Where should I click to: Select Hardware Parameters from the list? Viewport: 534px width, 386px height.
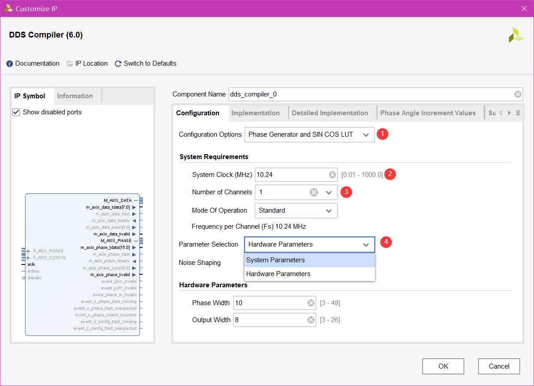pos(310,274)
